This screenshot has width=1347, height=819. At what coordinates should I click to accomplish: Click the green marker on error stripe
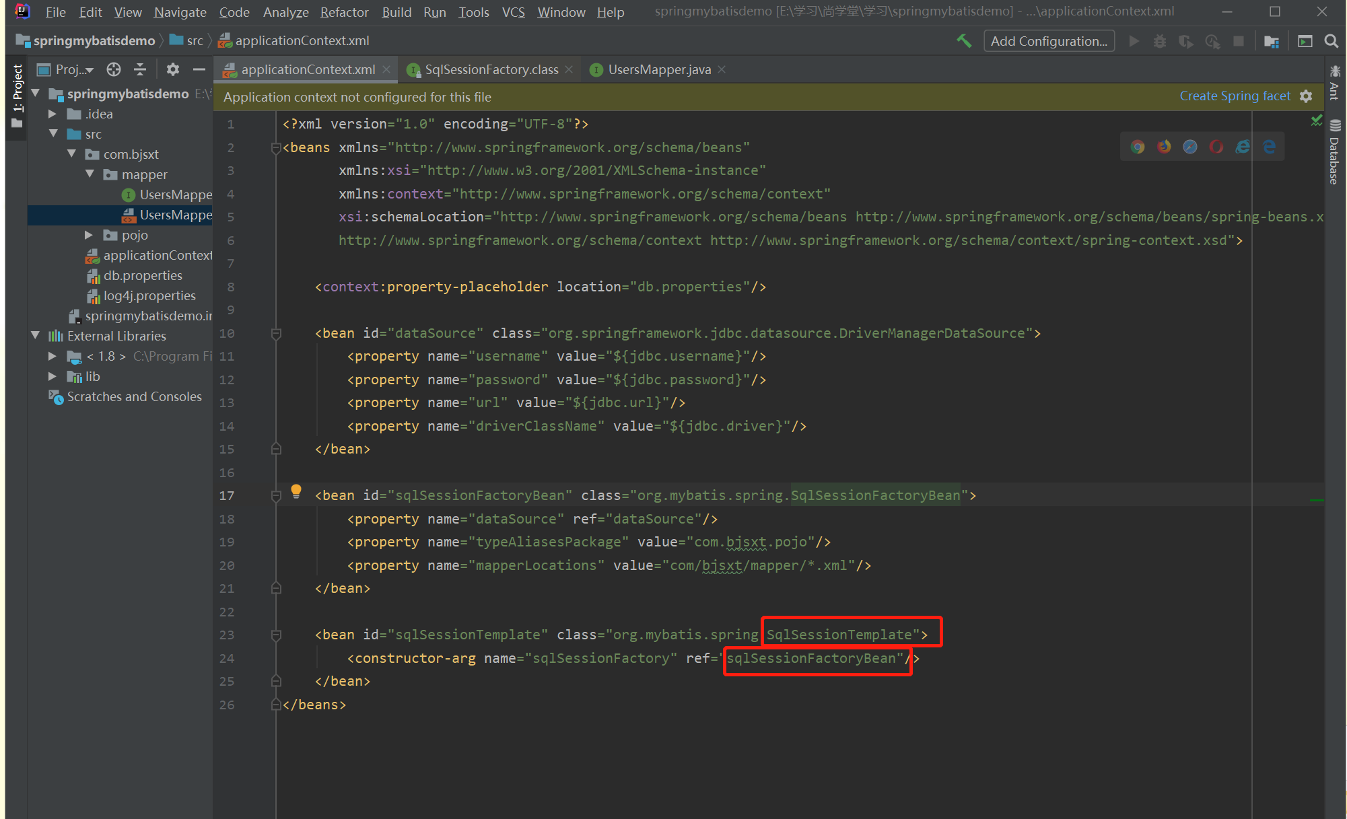(x=1317, y=501)
